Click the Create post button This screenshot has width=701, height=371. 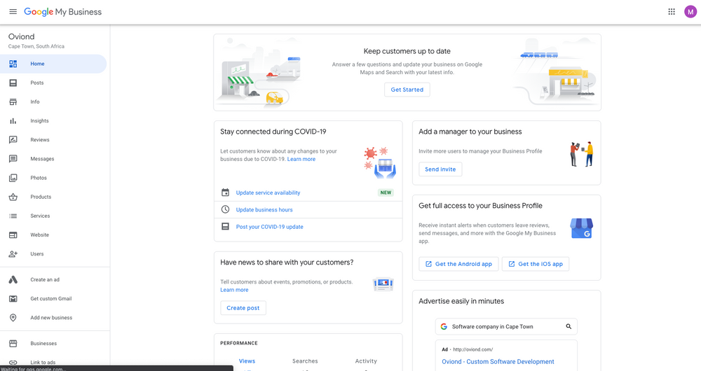[243, 308]
